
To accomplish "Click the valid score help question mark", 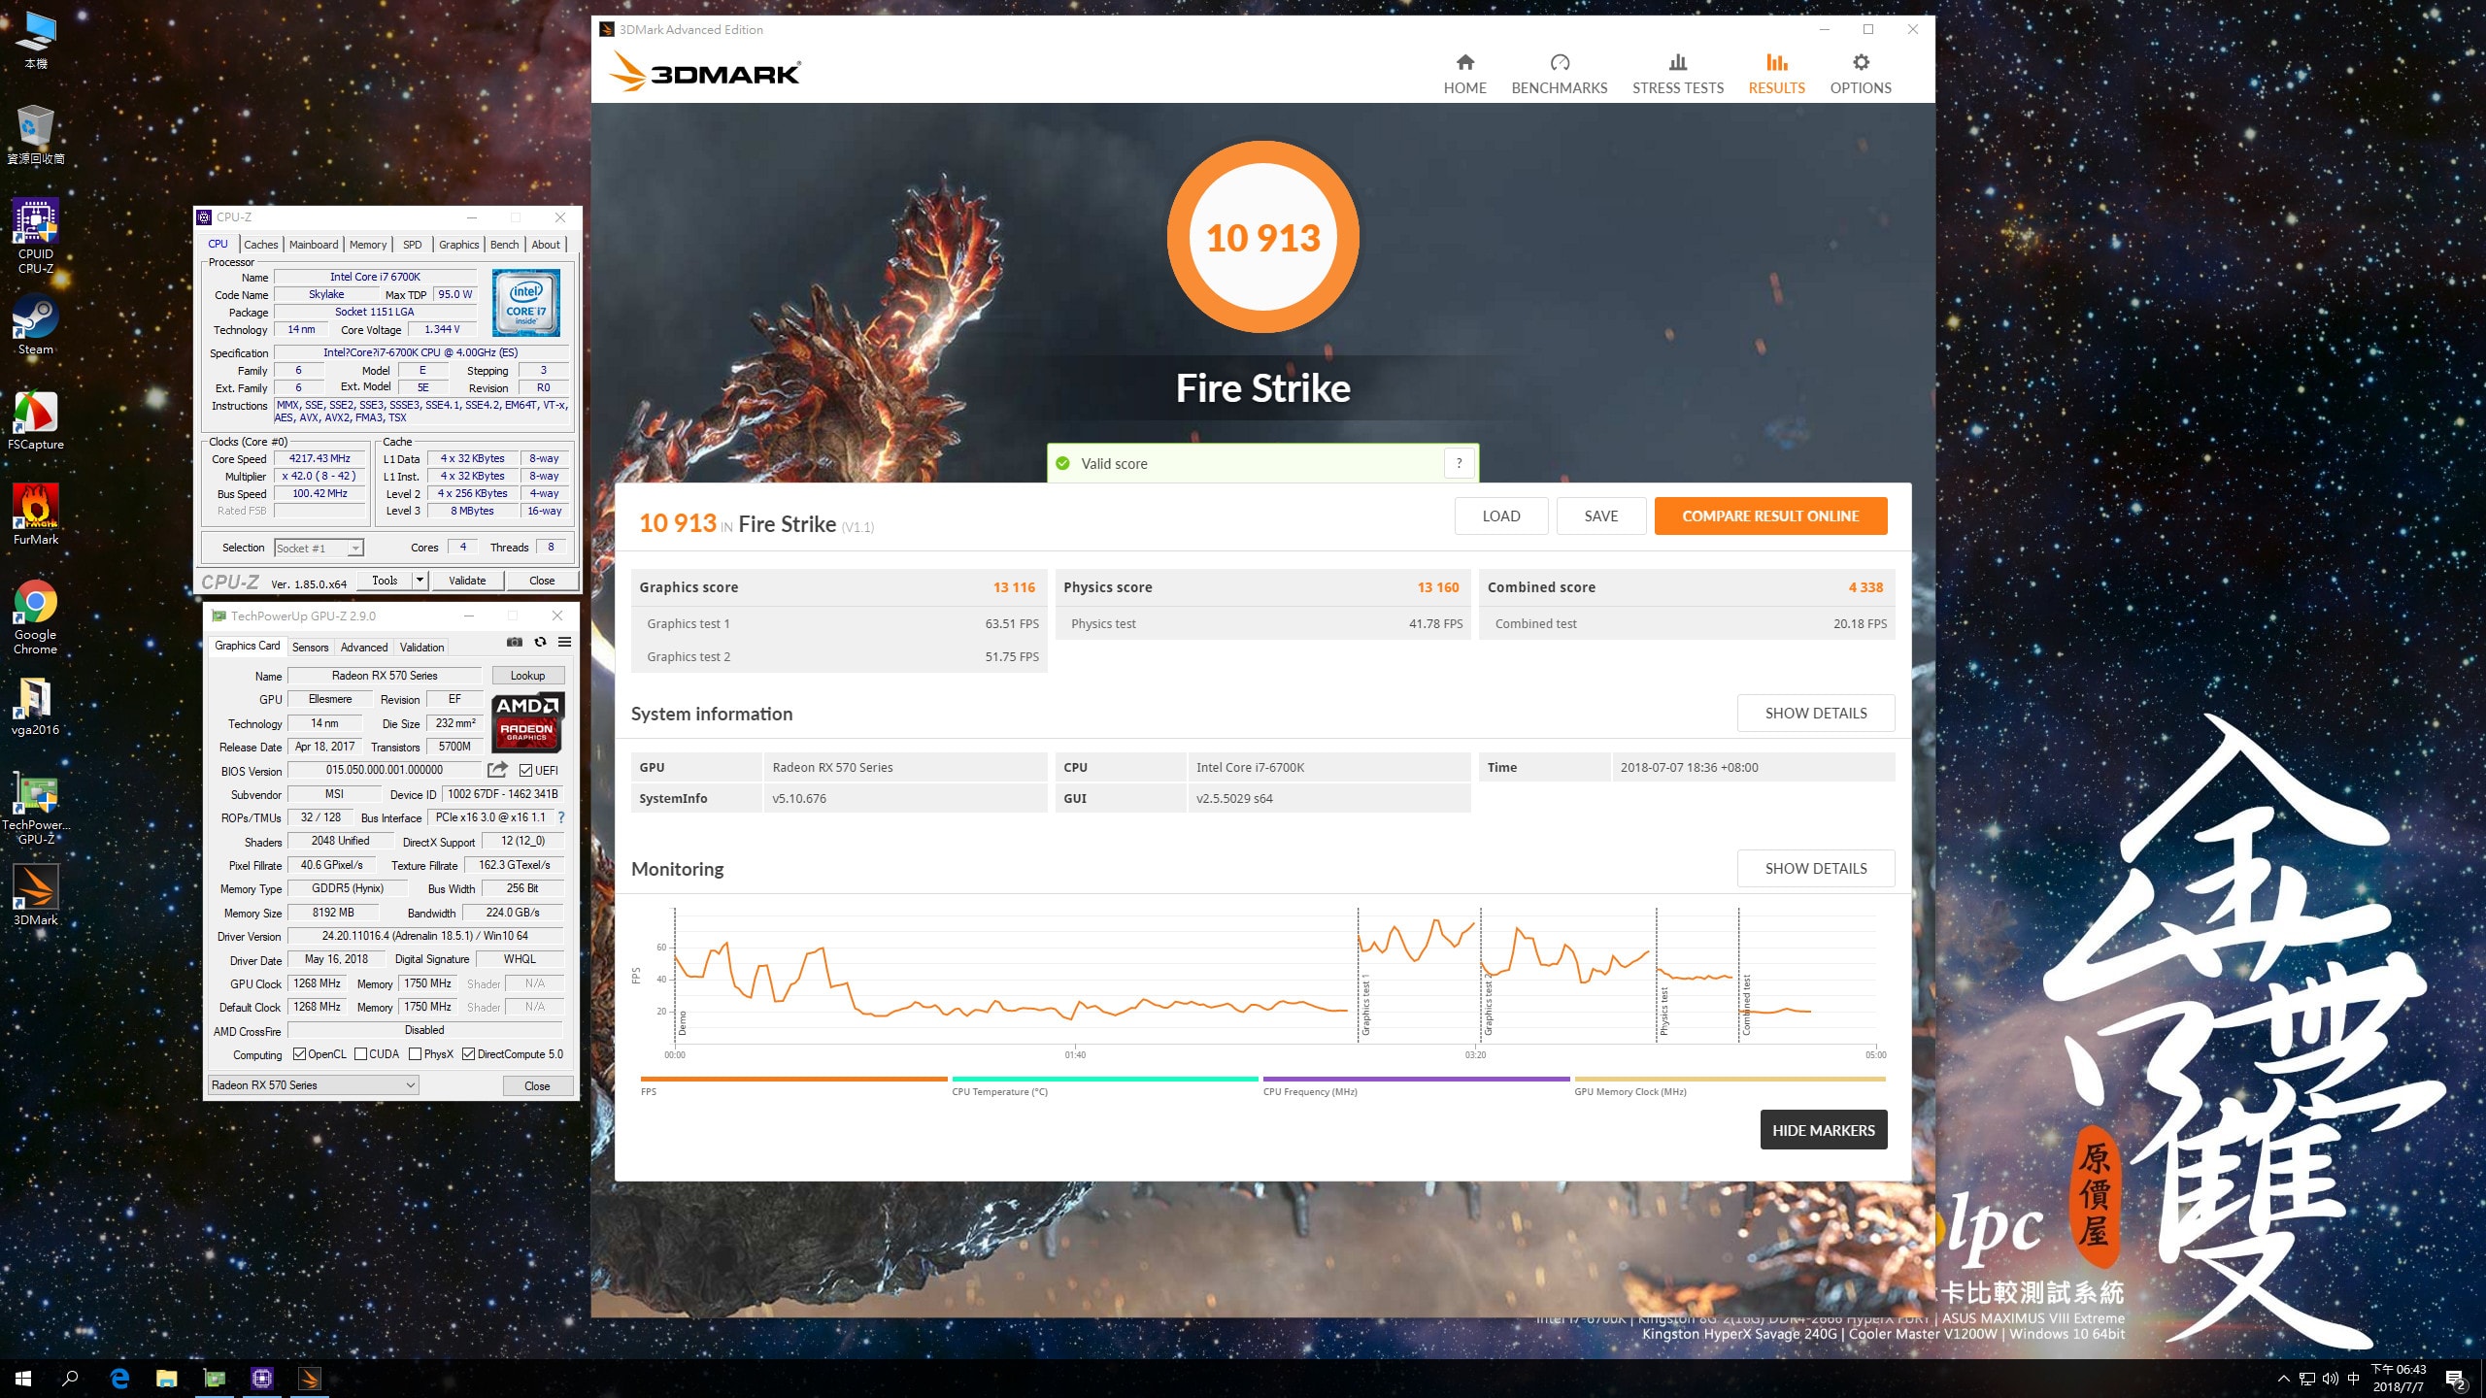I will [x=1459, y=464].
